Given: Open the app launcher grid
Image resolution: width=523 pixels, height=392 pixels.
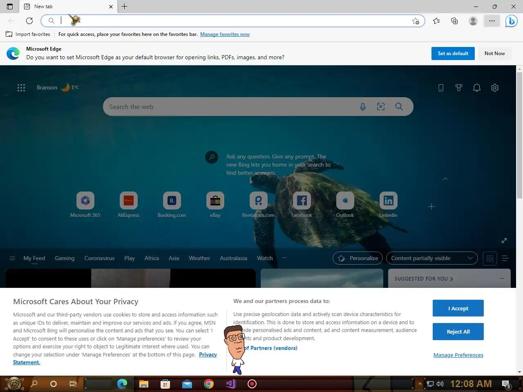Looking at the screenshot, I should pos(21,87).
